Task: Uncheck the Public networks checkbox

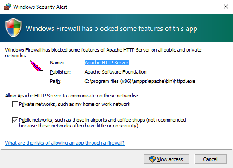Action: click(x=15, y=120)
